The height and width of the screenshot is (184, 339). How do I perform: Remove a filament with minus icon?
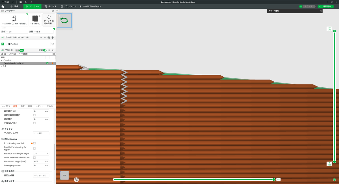coord(45,37)
